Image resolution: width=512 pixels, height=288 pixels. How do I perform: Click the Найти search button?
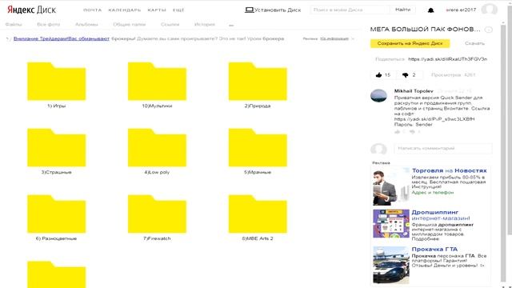pyautogui.click(x=403, y=10)
